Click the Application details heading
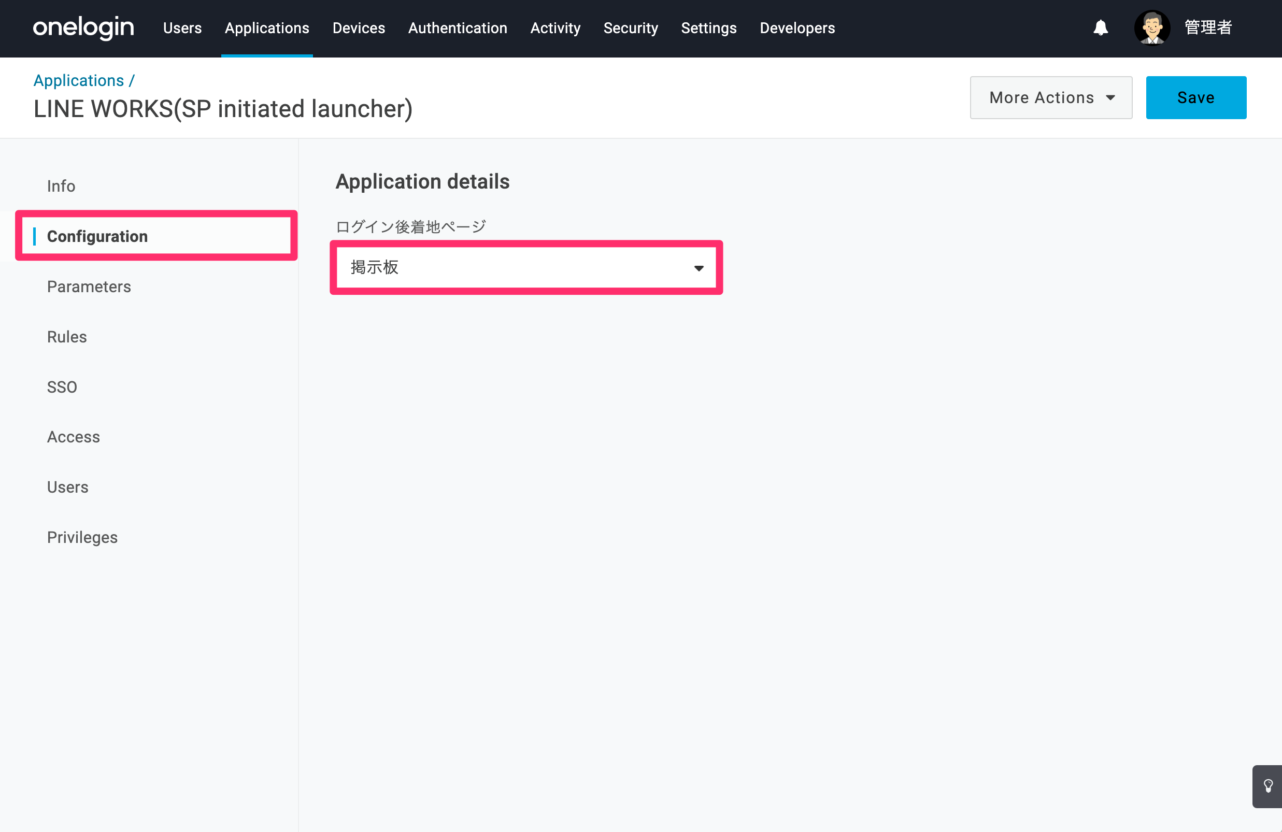 click(422, 181)
